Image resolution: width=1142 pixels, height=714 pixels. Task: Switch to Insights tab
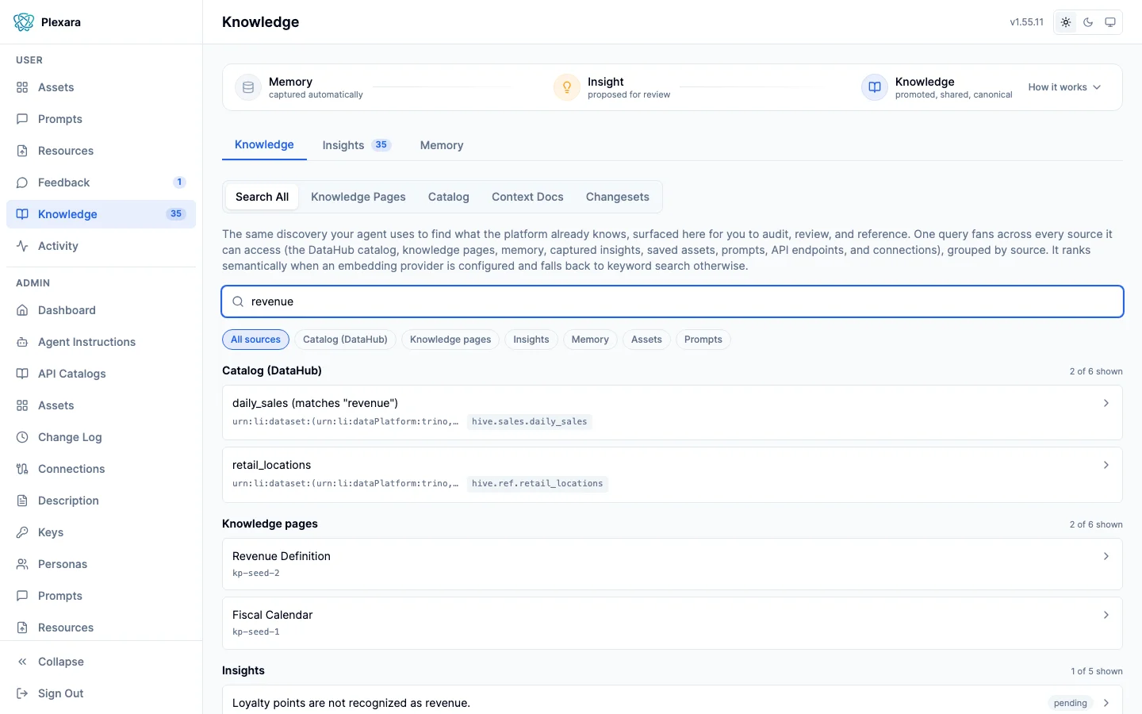coord(357,145)
